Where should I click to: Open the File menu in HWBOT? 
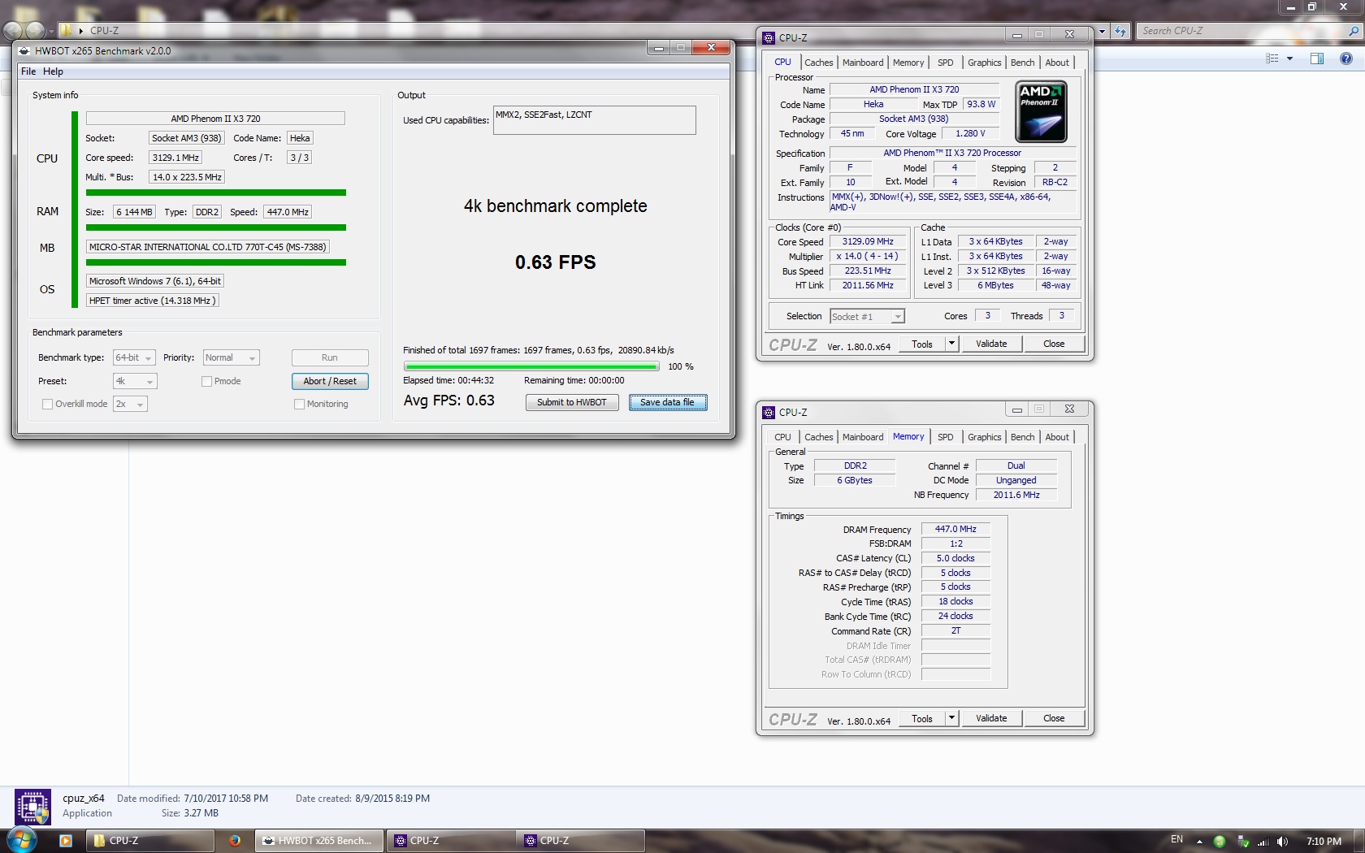28,71
